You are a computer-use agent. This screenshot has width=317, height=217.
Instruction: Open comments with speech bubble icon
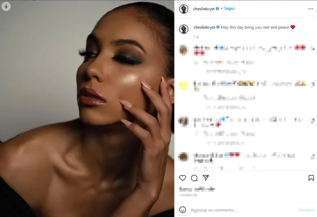(x=194, y=178)
